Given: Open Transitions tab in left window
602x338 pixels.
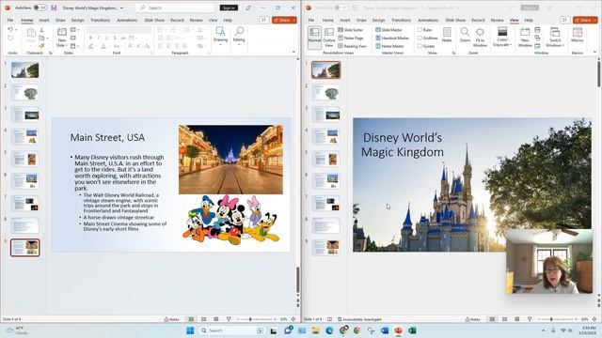Looking at the screenshot, I should (x=101, y=20).
